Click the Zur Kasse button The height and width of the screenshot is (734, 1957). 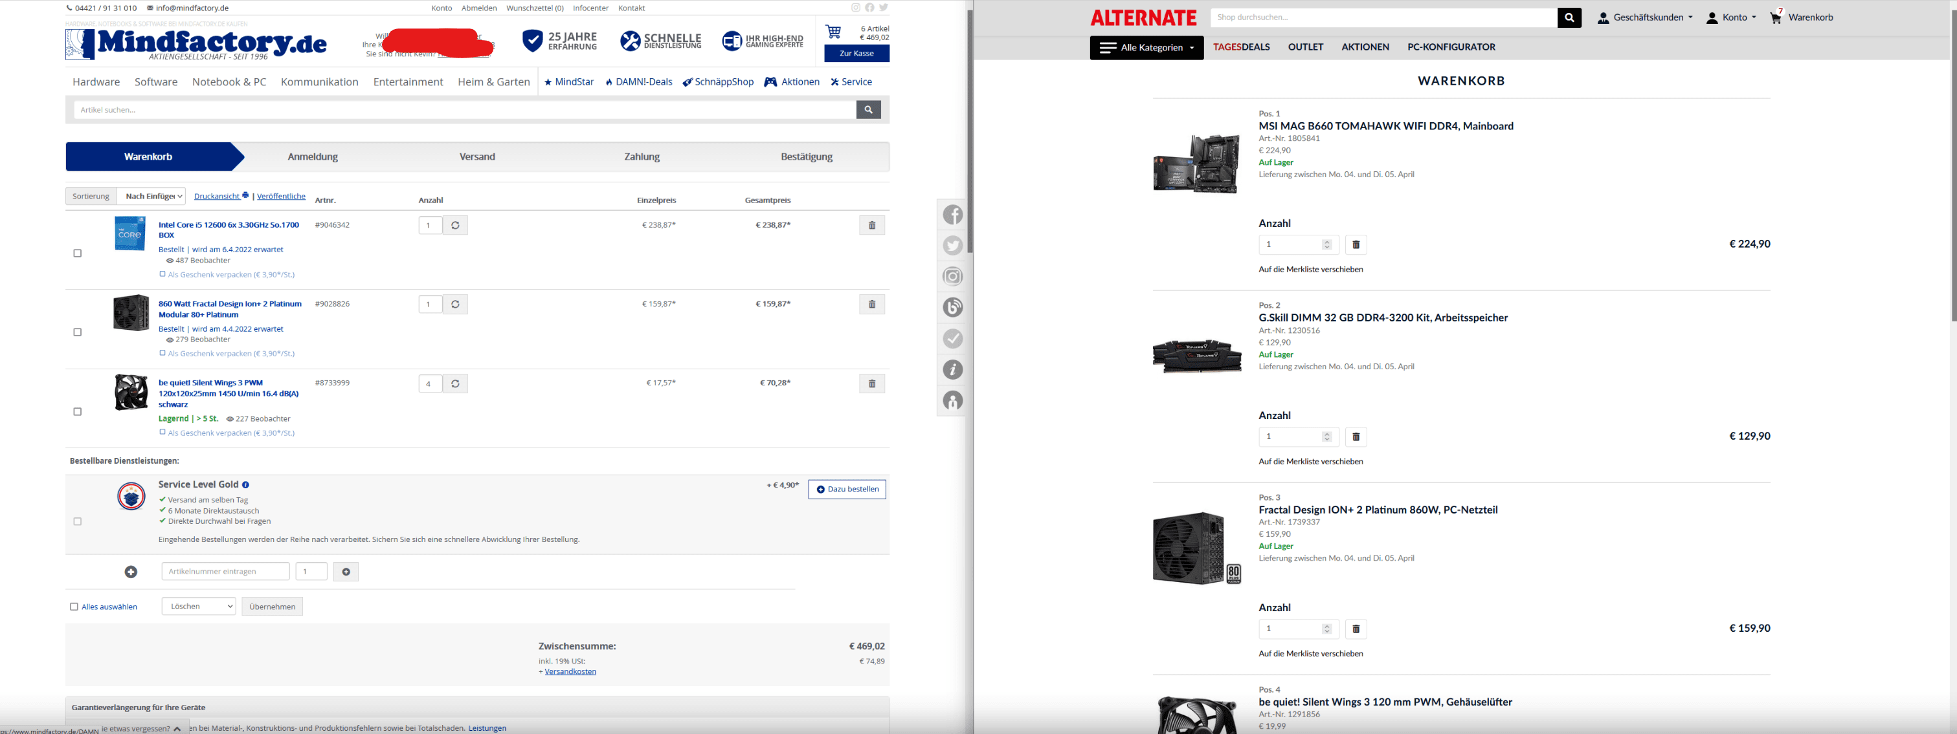click(x=856, y=54)
